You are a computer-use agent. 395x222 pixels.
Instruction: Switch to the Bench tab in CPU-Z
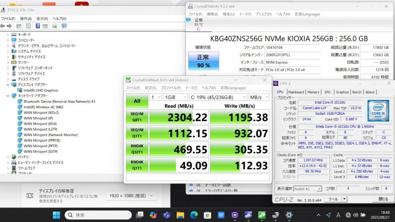pyautogui.click(x=357, y=92)
